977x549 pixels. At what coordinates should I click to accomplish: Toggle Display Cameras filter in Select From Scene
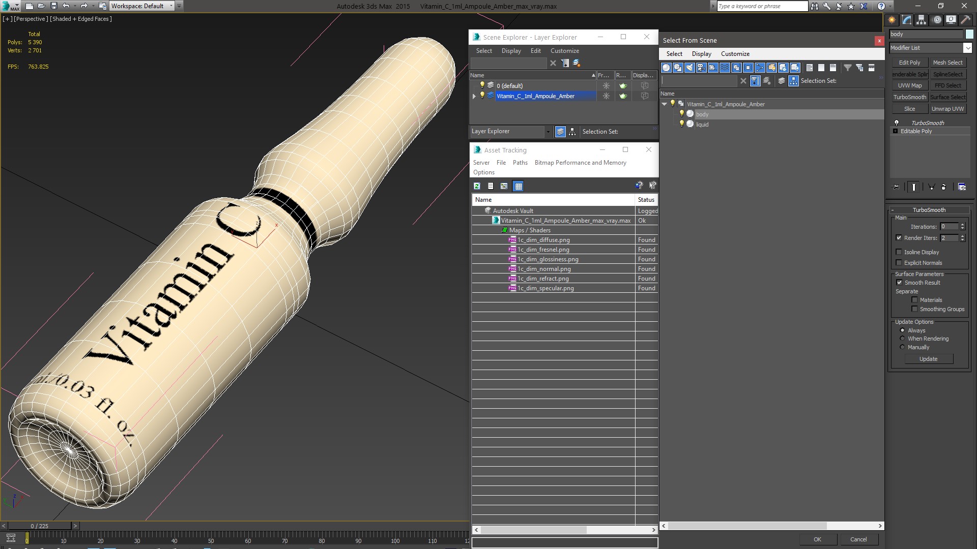click(x=701, y=68)
